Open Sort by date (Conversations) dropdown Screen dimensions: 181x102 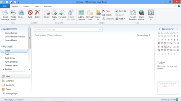click(x=49, y=35)
